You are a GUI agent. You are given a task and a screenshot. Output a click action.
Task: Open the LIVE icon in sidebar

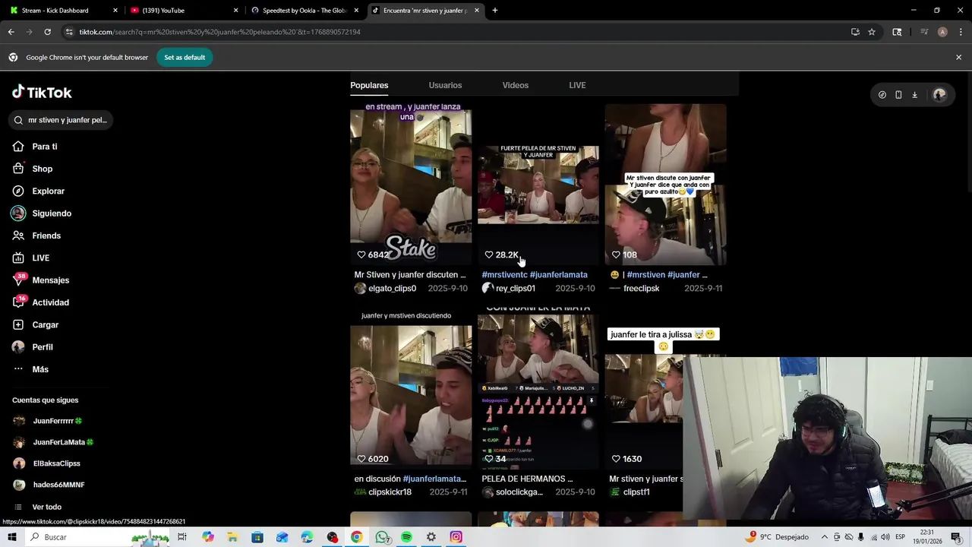[18, 258]
